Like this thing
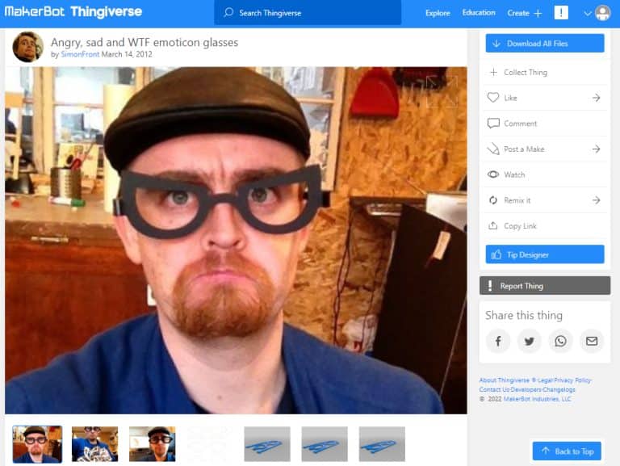Screen dimensions: 620x466 pos(510,98)
